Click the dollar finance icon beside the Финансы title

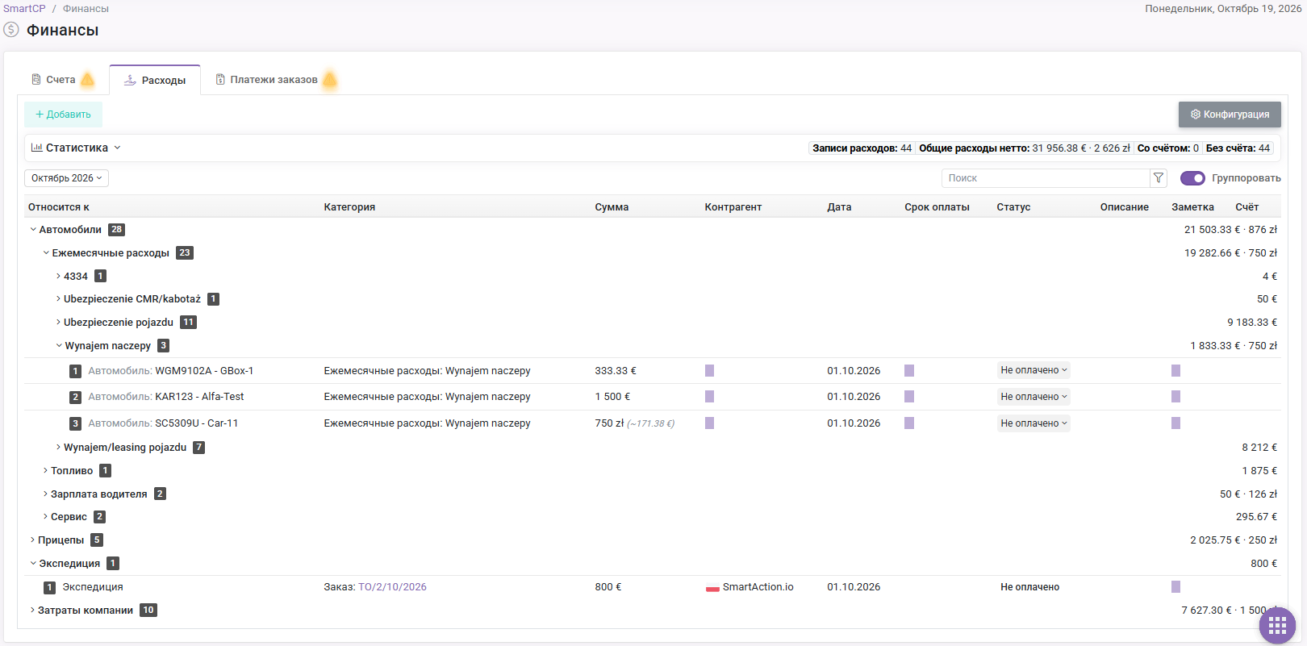click(11, 30)
